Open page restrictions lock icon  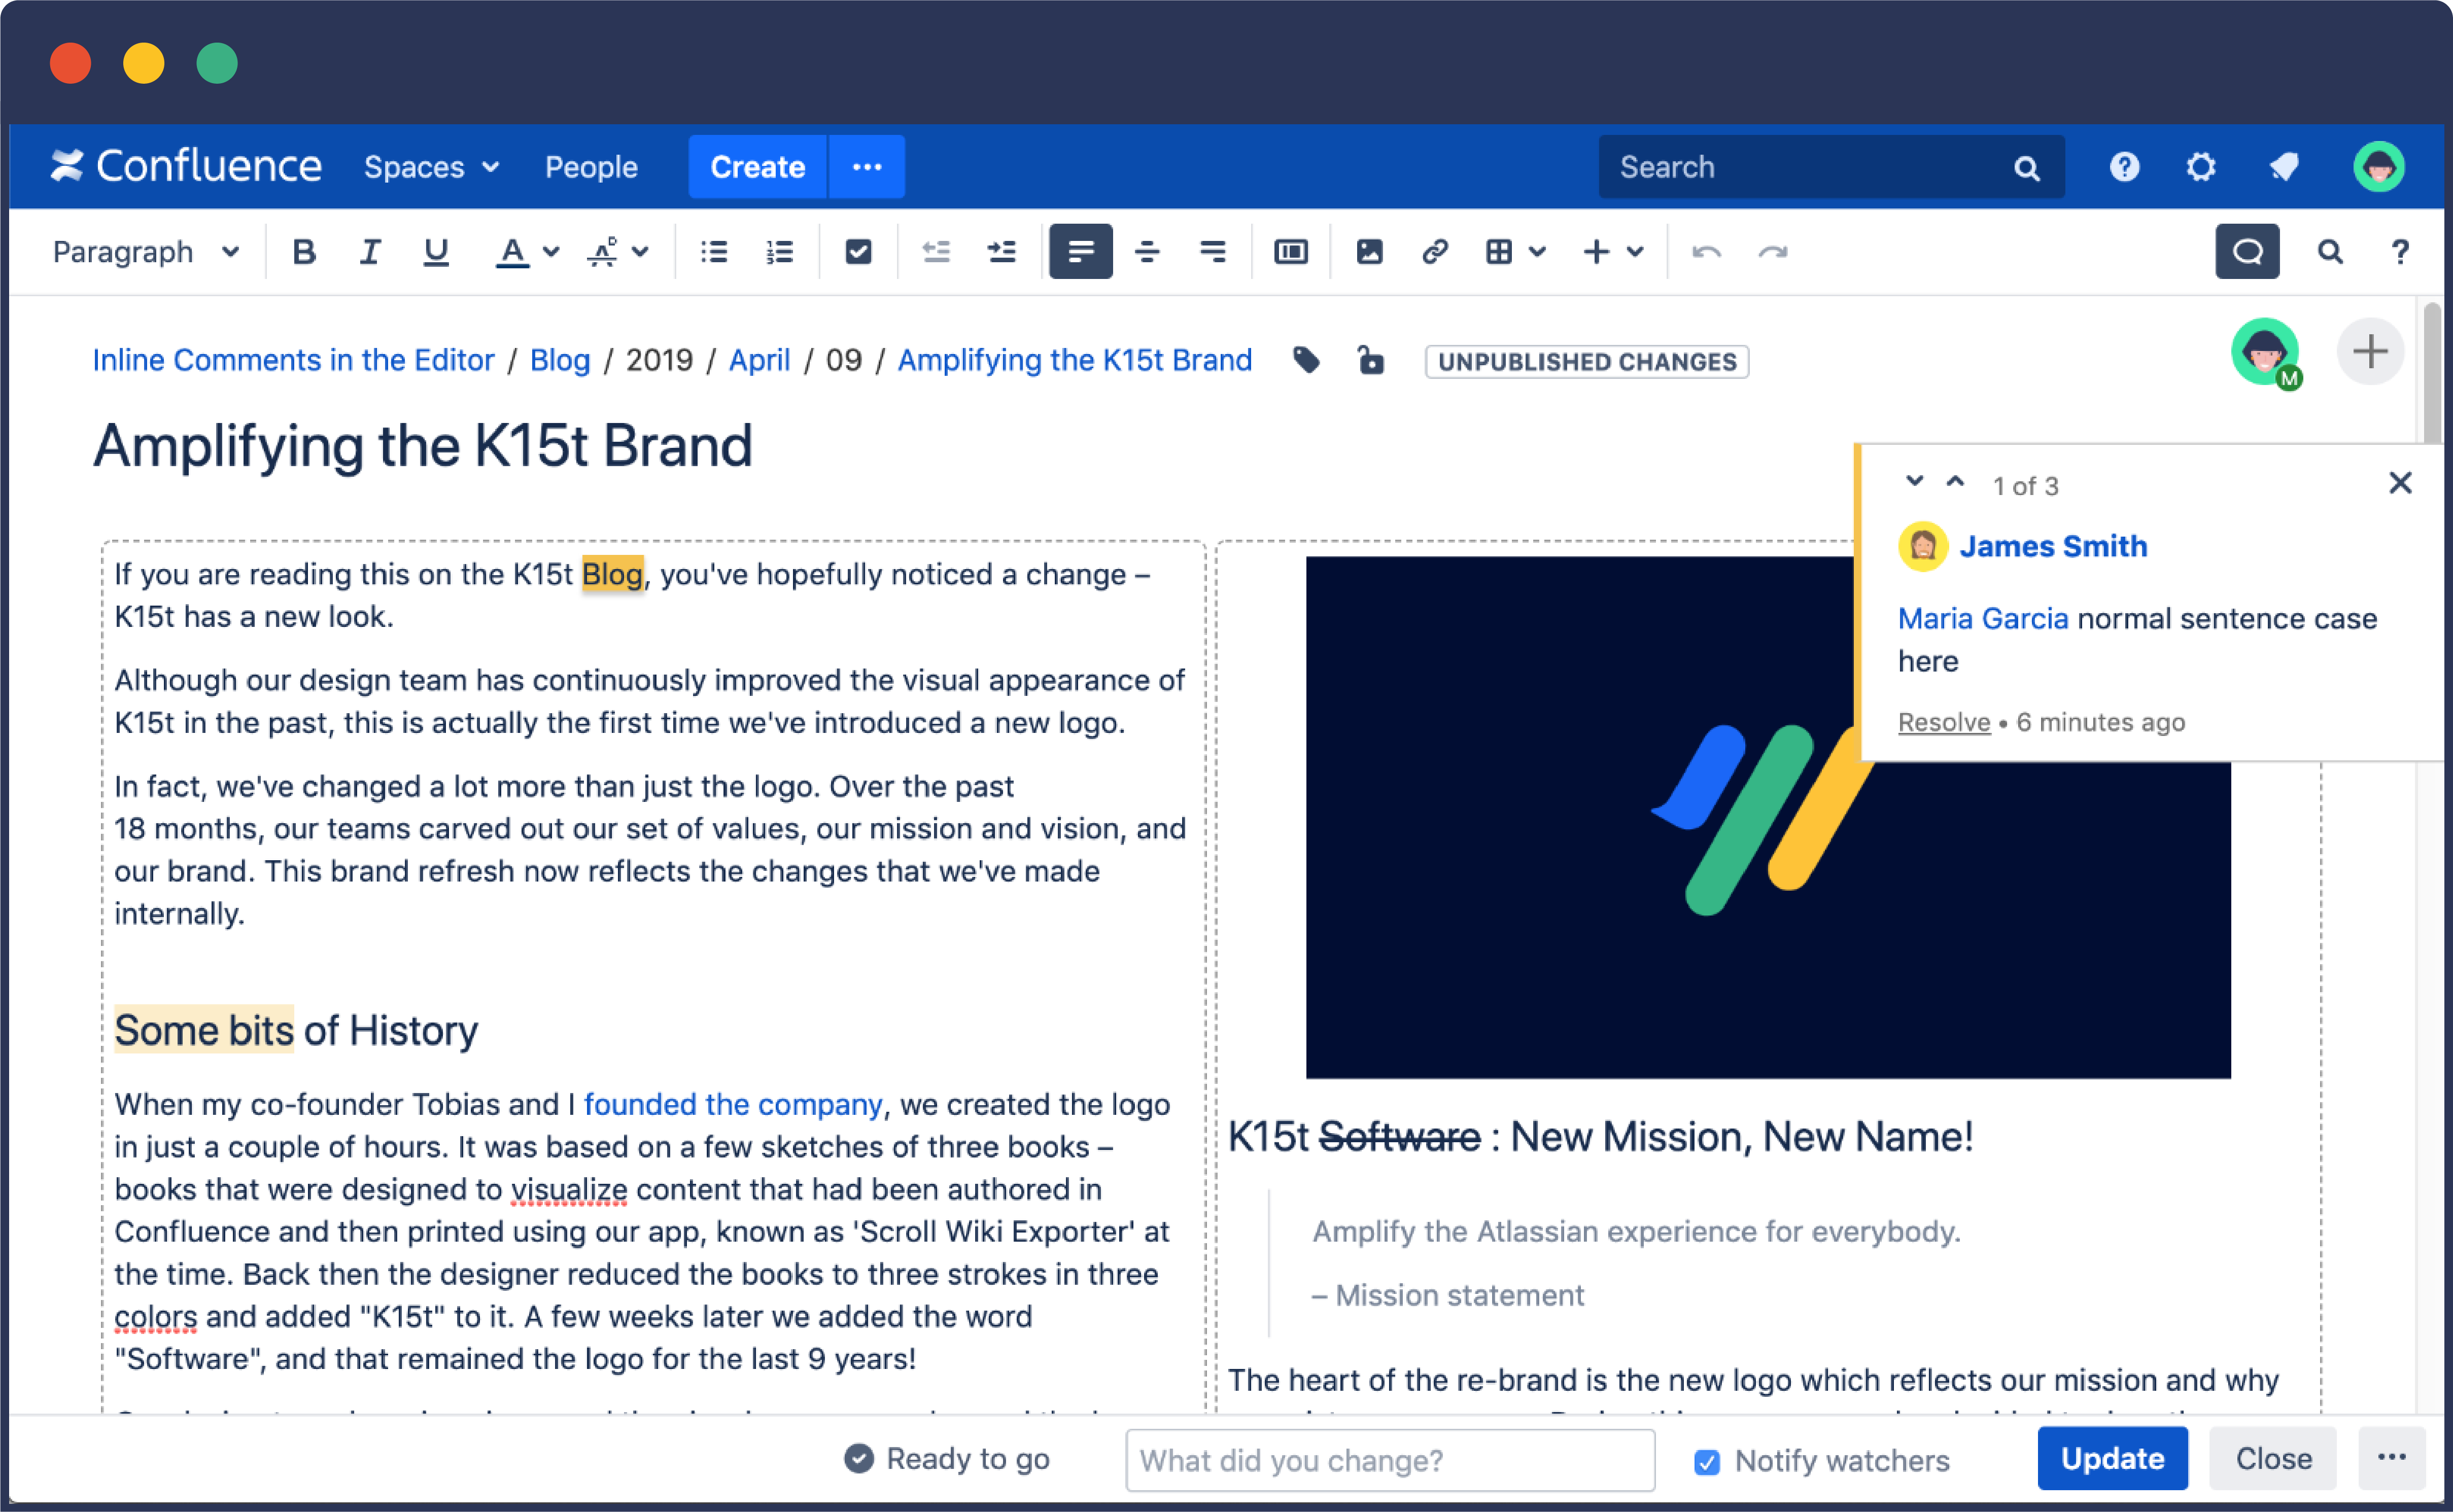point(1371,360)
